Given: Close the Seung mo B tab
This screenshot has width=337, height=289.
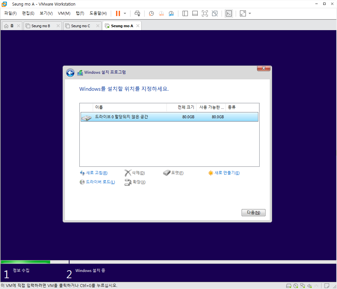Looking at the screenshot, I should (x=58, y=26).
